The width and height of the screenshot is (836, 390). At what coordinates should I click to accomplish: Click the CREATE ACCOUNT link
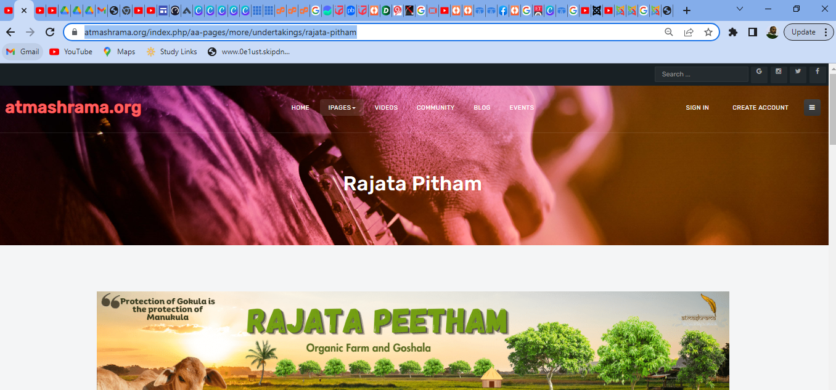tap(760, 108)
